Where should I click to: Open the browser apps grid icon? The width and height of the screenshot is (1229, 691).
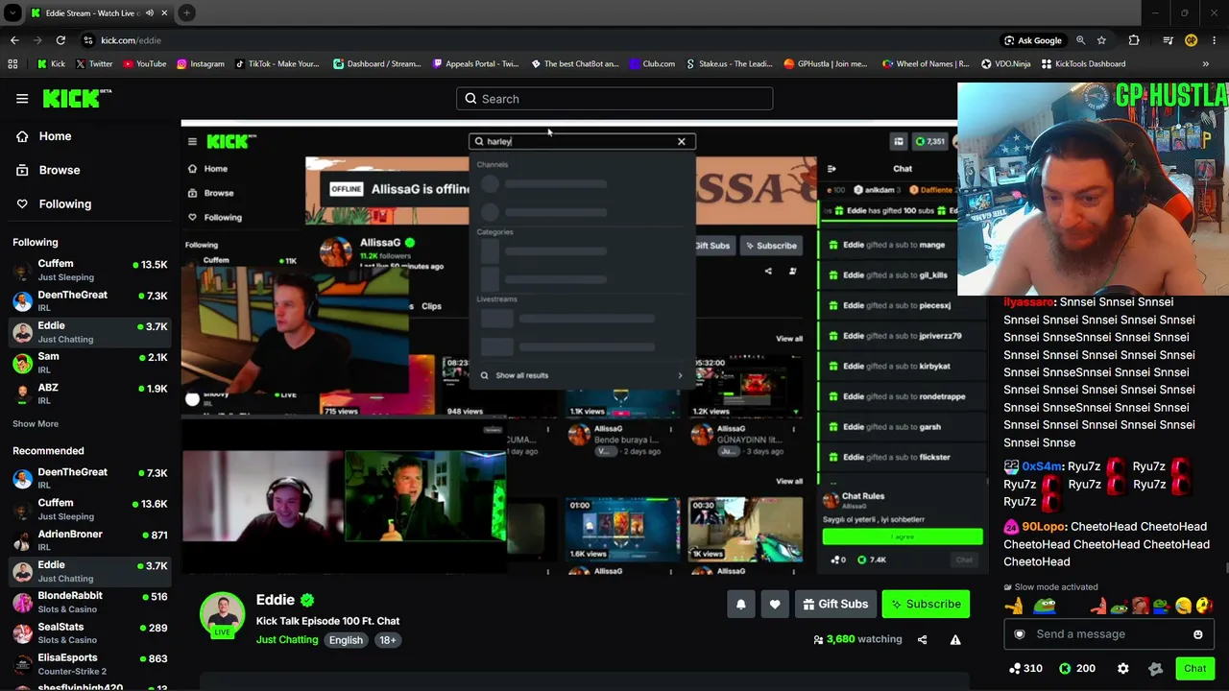tap(12, 64)
